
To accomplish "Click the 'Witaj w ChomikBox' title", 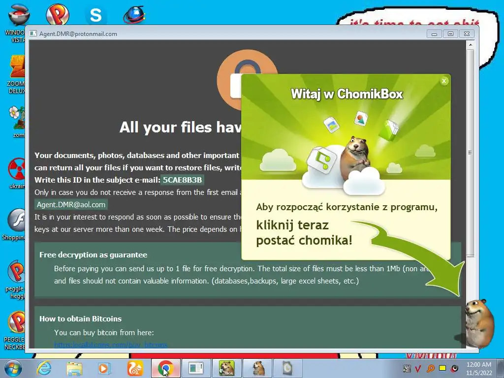I will tap(346, 94).
